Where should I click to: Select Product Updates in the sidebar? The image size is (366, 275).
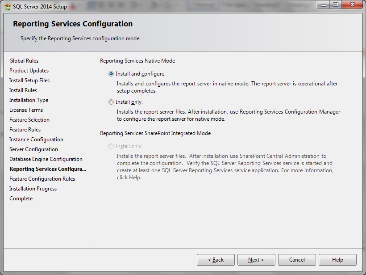[29, 71]
